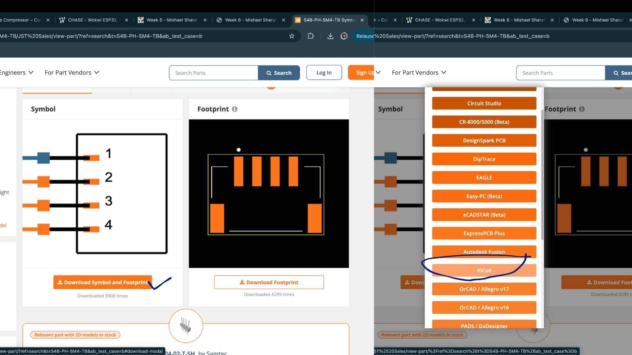Image resolution: width=632 pixels, height=355 pixels.
Task: Click the Download Footprint button
Action: (x=269, y=282)
